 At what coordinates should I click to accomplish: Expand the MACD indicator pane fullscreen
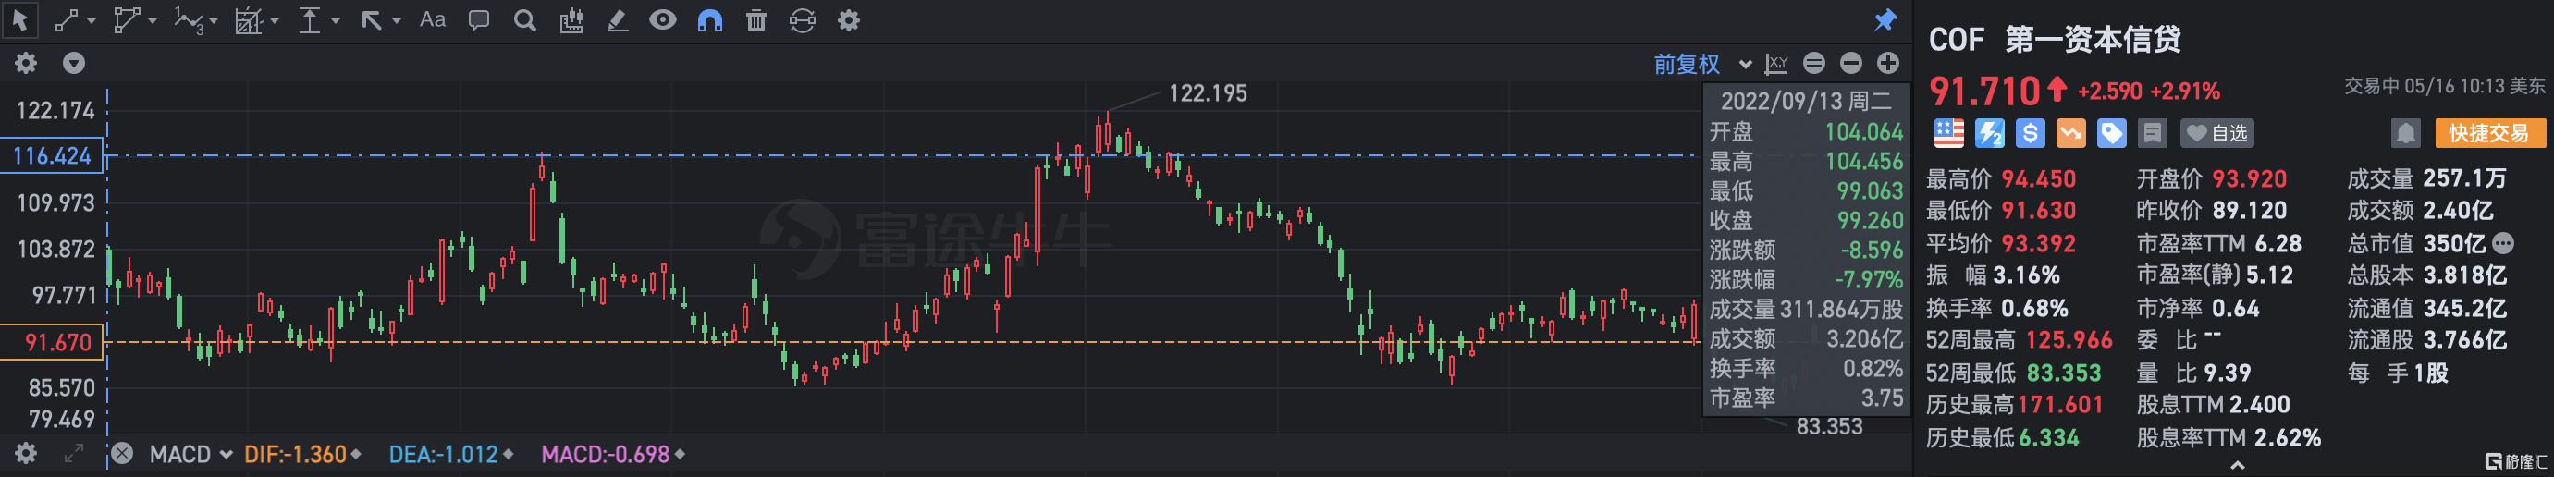pos(73,453)
